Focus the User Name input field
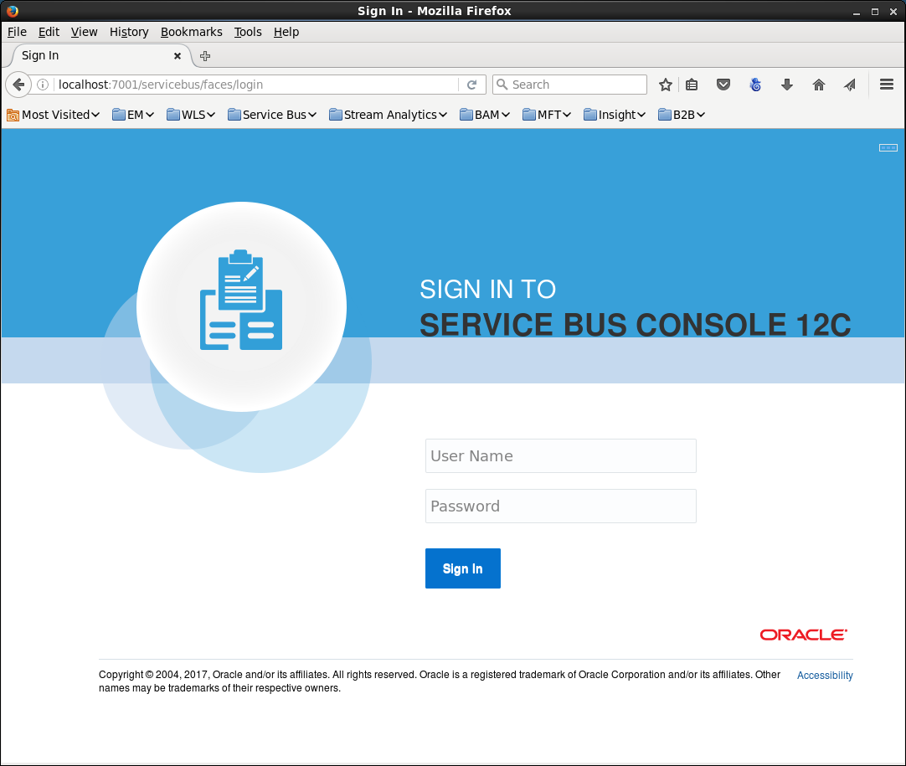The image size is (906, 766). point(560,456)
